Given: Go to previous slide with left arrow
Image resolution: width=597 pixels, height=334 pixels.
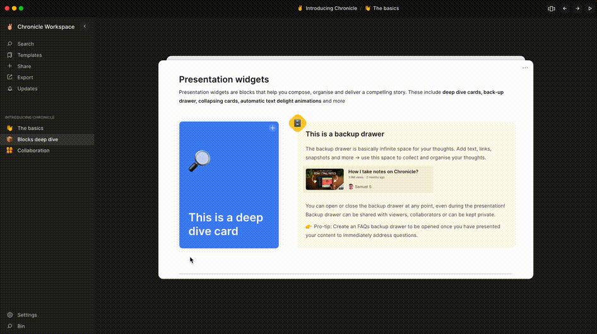Looking at the screenshot, I should 565,8.
